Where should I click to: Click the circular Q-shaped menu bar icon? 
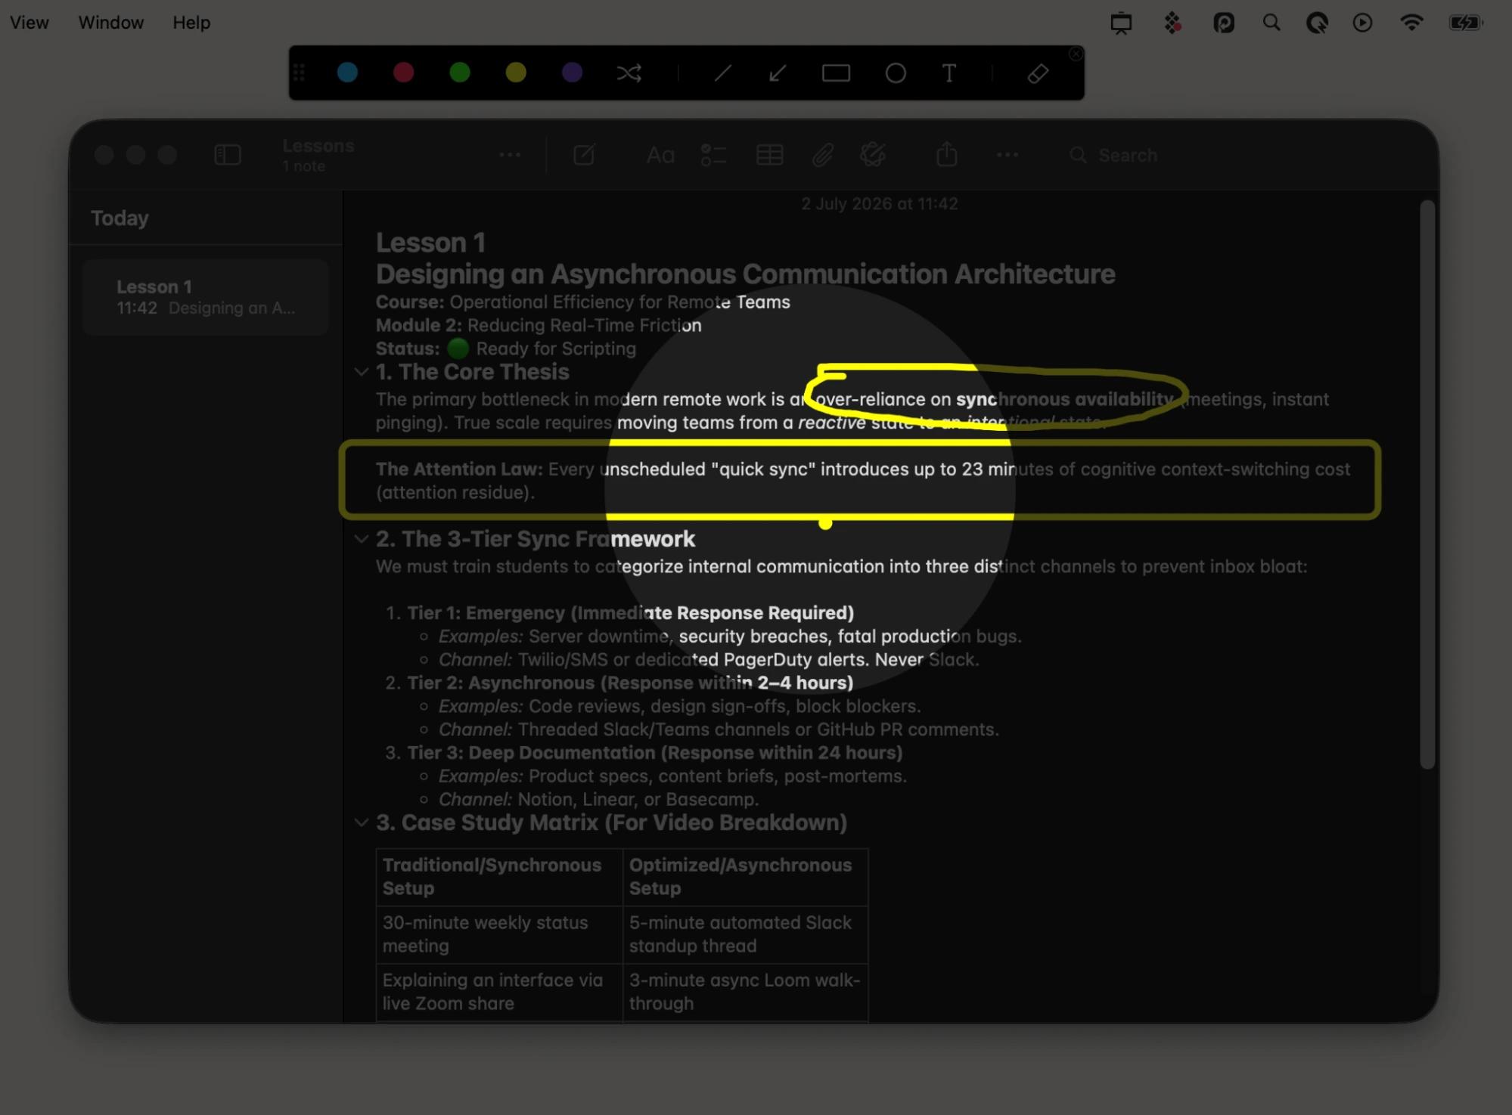click(1317, 23)
